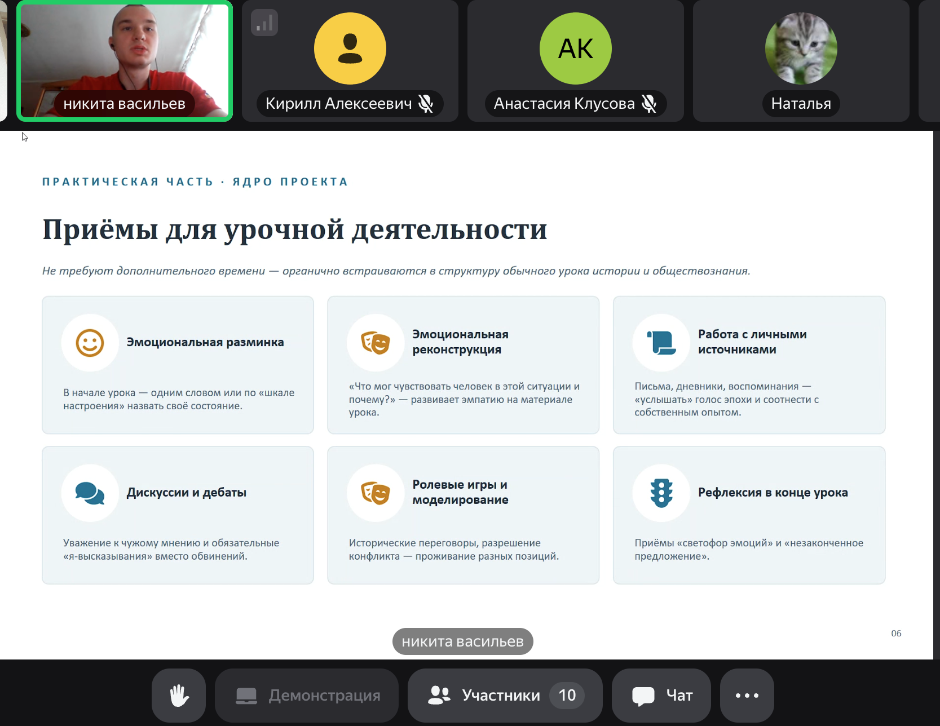This screenshot has width=940, height=726.
Task: Click the traffic light icon for Рефлексия
Action: pyautogui.click(x=661, y=493)
